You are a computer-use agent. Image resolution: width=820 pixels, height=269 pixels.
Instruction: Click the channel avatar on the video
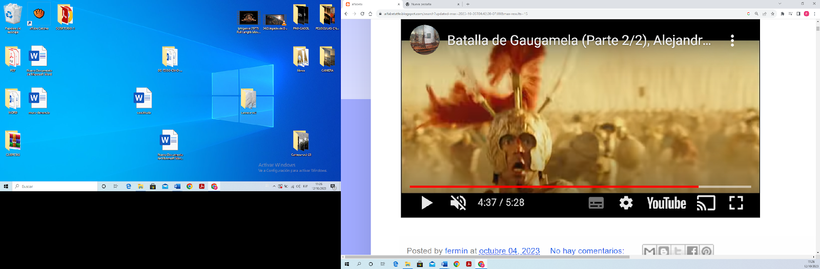tap(424, 40)
